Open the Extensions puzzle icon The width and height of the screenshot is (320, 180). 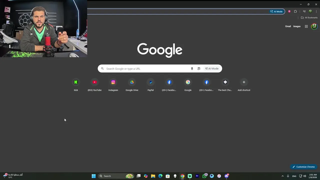click(x=295, y=11)
